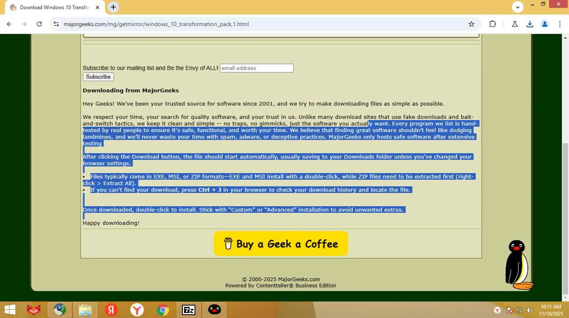The height and width of the screenshot is (318, 569).
Task: Open network status icon in system tray
Action: (520, 310)
